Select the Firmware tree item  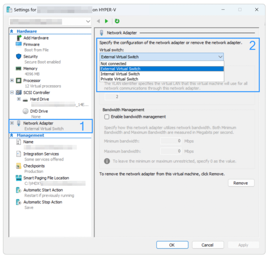pyautogui.click(x=32, y=44)
